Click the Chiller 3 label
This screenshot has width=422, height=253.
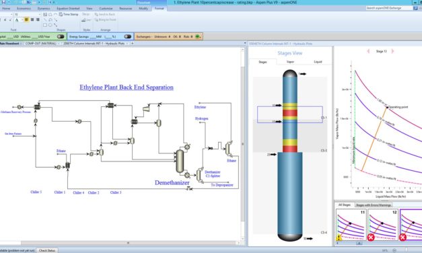(116, 192)
